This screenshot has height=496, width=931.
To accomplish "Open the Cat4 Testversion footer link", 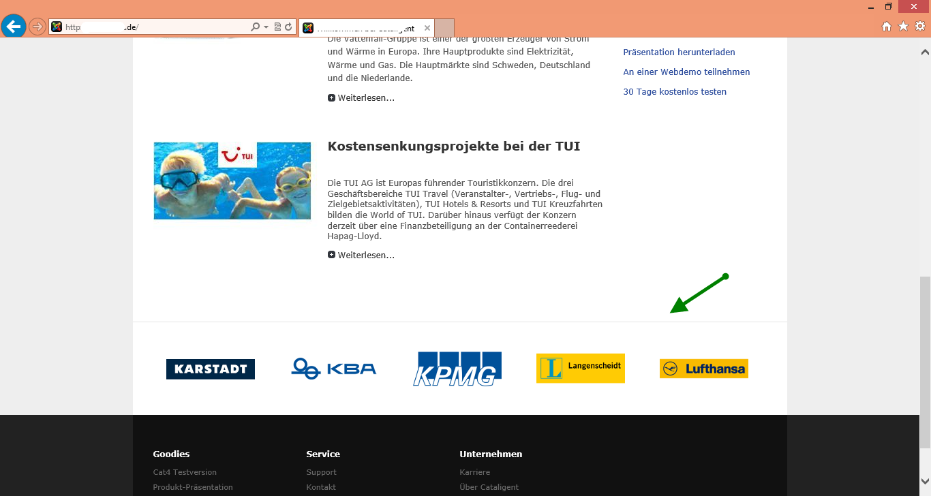I will (x=185, y=472).
